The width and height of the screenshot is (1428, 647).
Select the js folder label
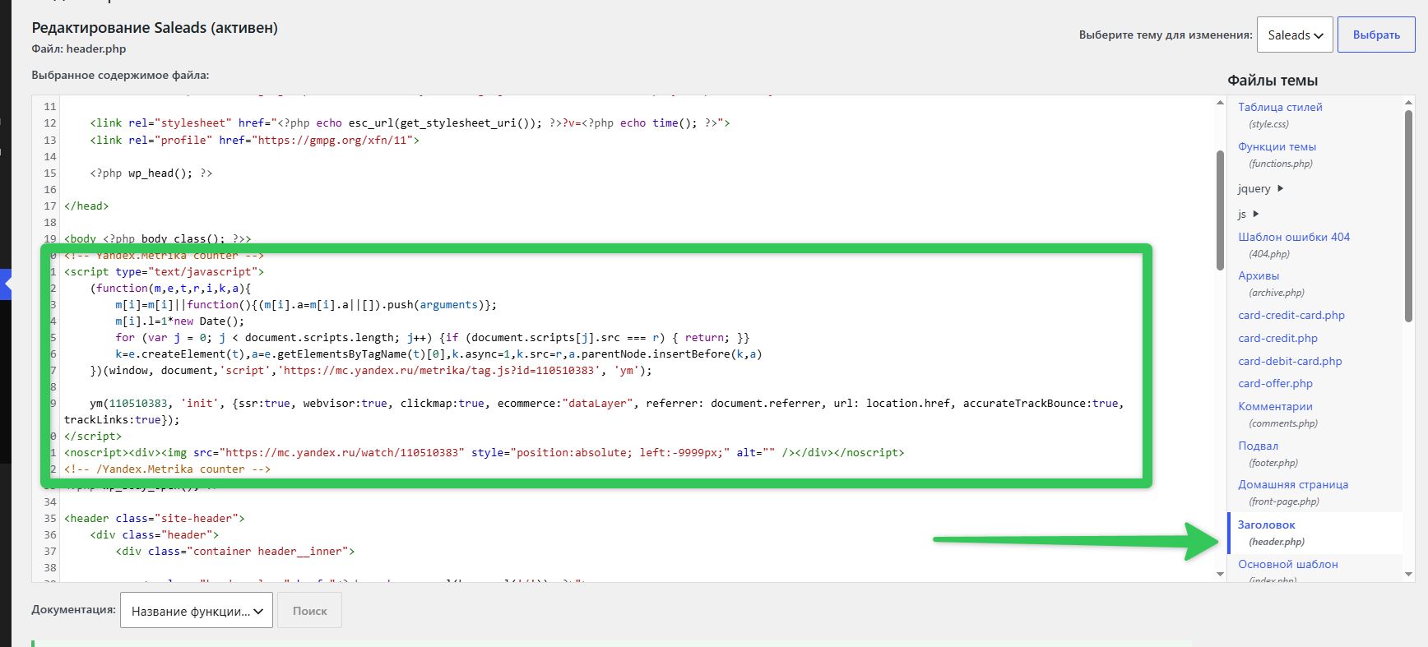click(x=1242, y=215)
